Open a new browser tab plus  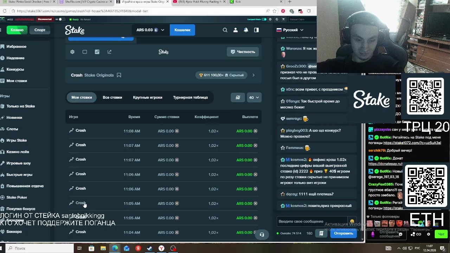click(x=290, y=2)
